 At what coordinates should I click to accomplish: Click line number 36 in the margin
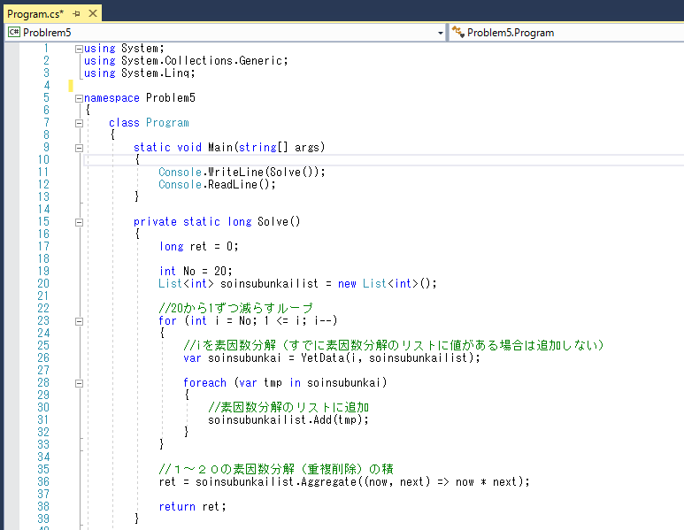(x=43, y=481)
